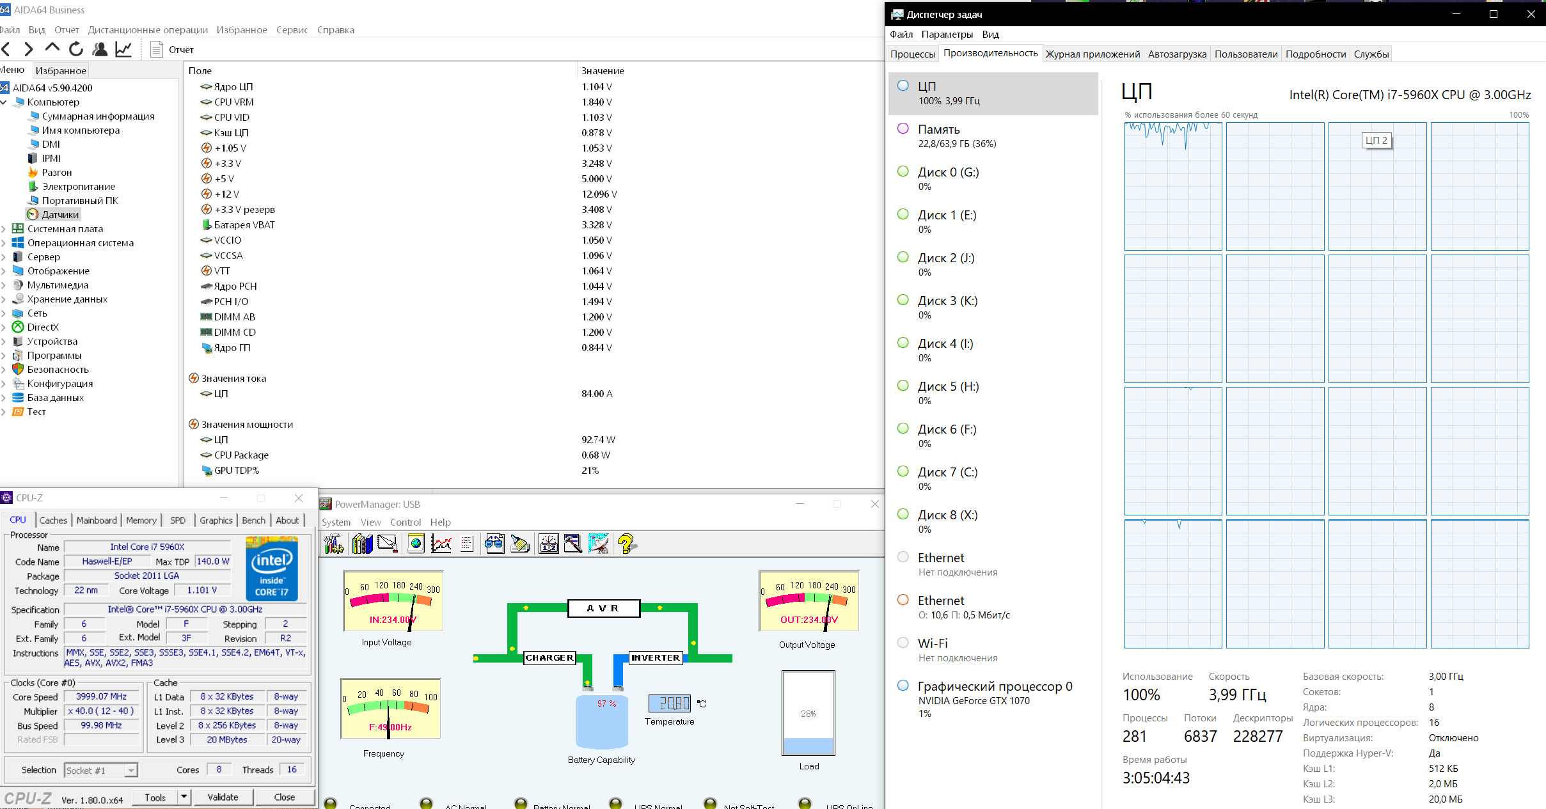Click the AIDA64 graph chart toolbar icon
1546x809 pixels.
[123, 49]
